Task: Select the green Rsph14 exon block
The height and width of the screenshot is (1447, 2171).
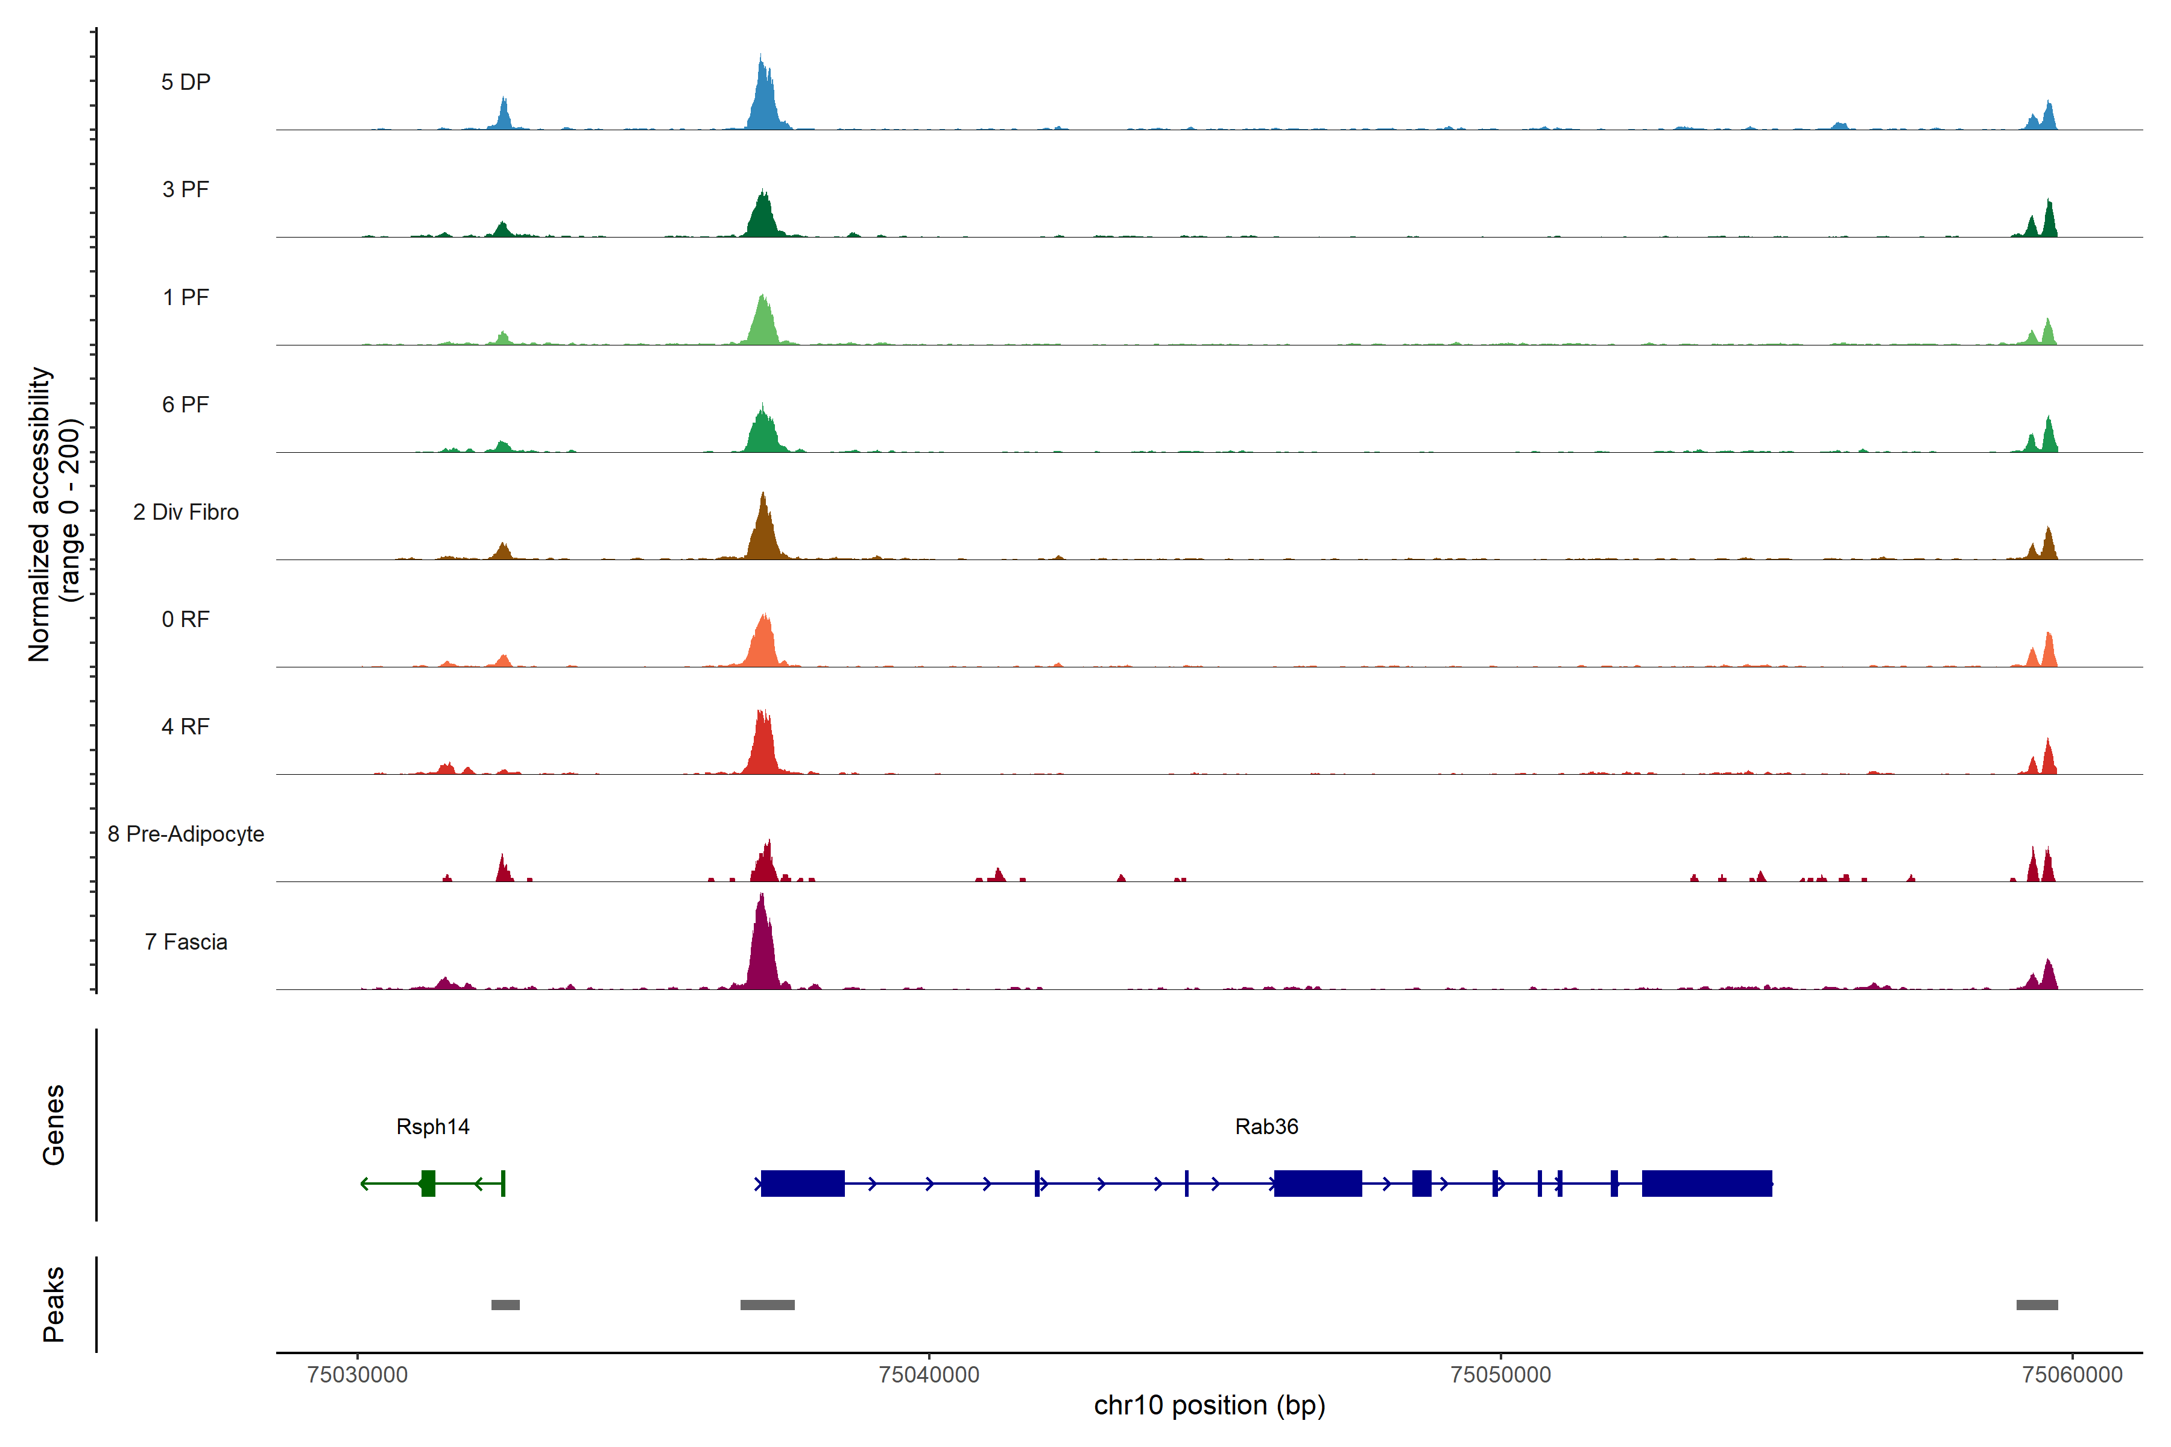Action: pyautogui.click(x=428, y=1183)
